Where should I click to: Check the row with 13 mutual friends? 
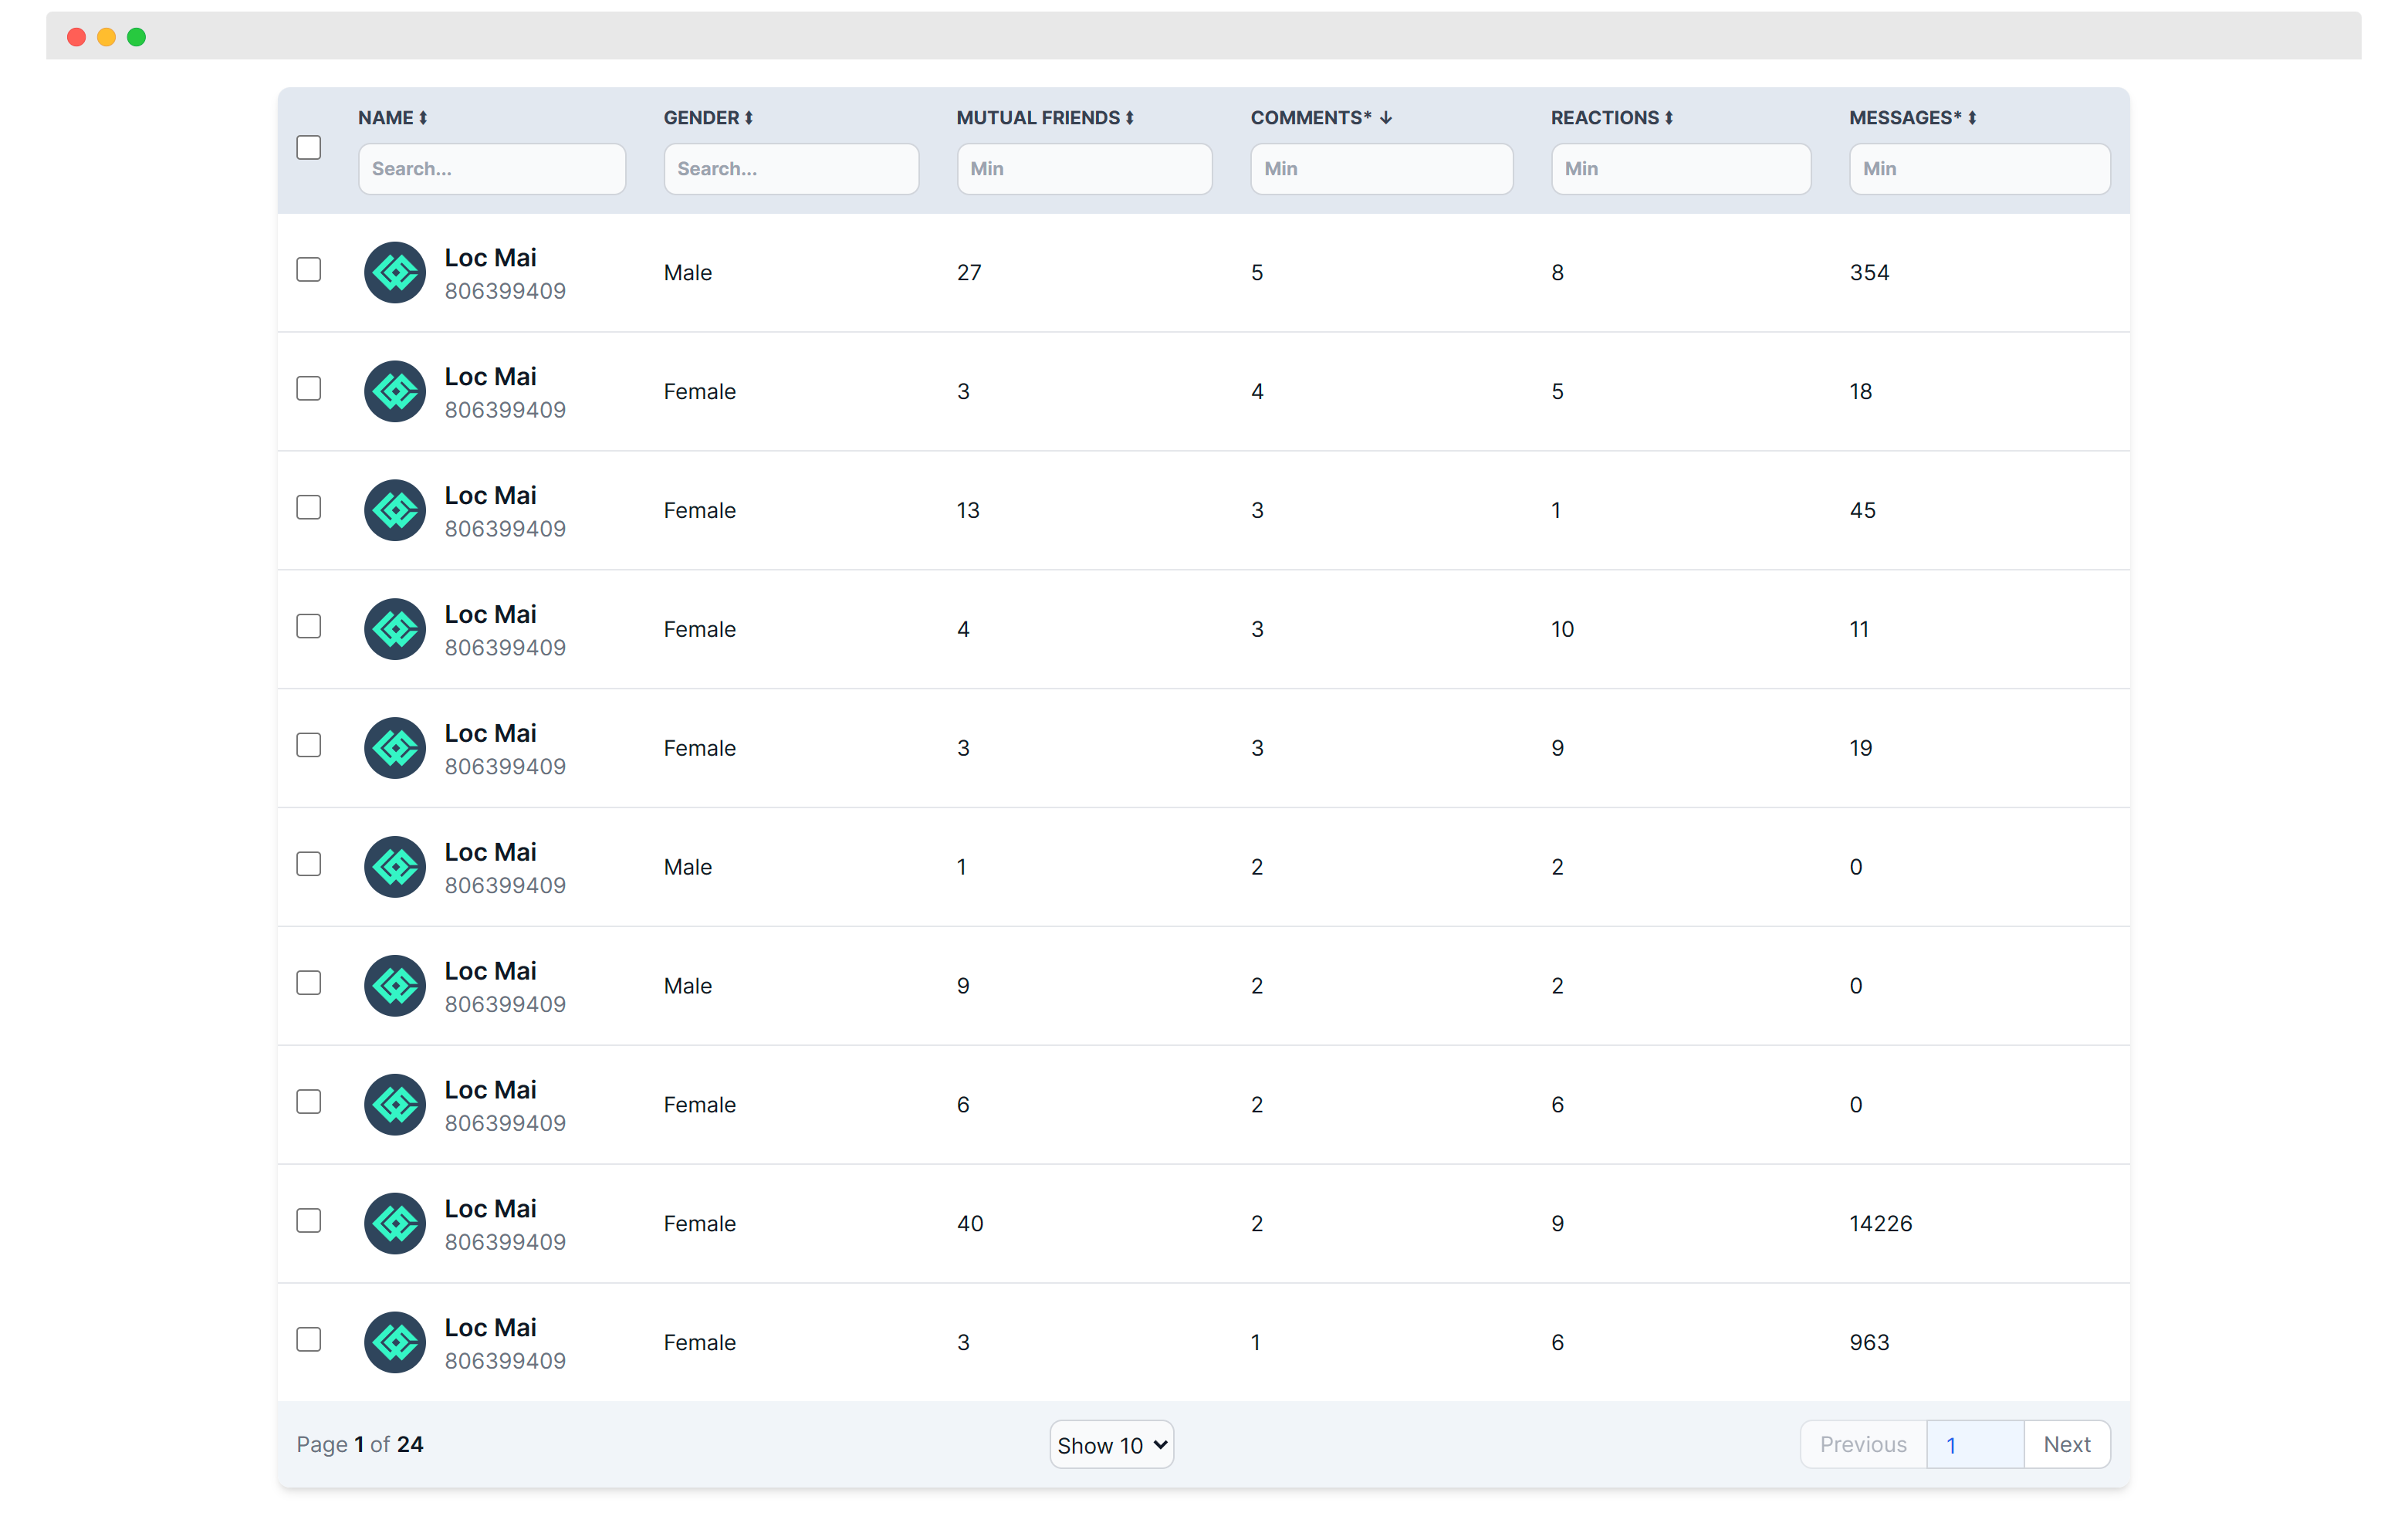point(309,507)
